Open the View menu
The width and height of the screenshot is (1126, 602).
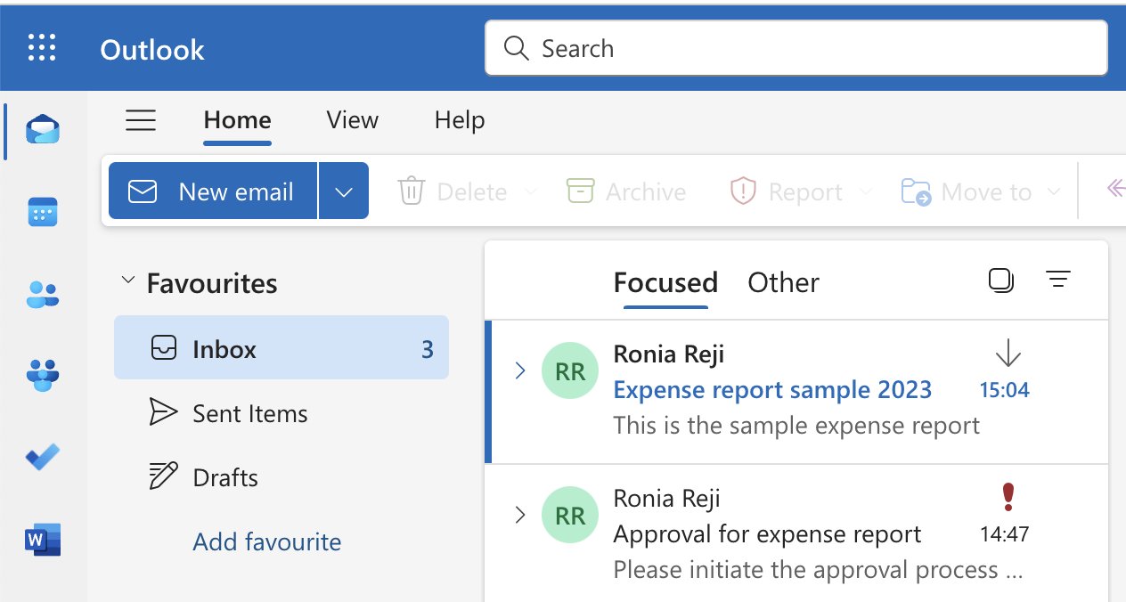(x=351, y=120)
